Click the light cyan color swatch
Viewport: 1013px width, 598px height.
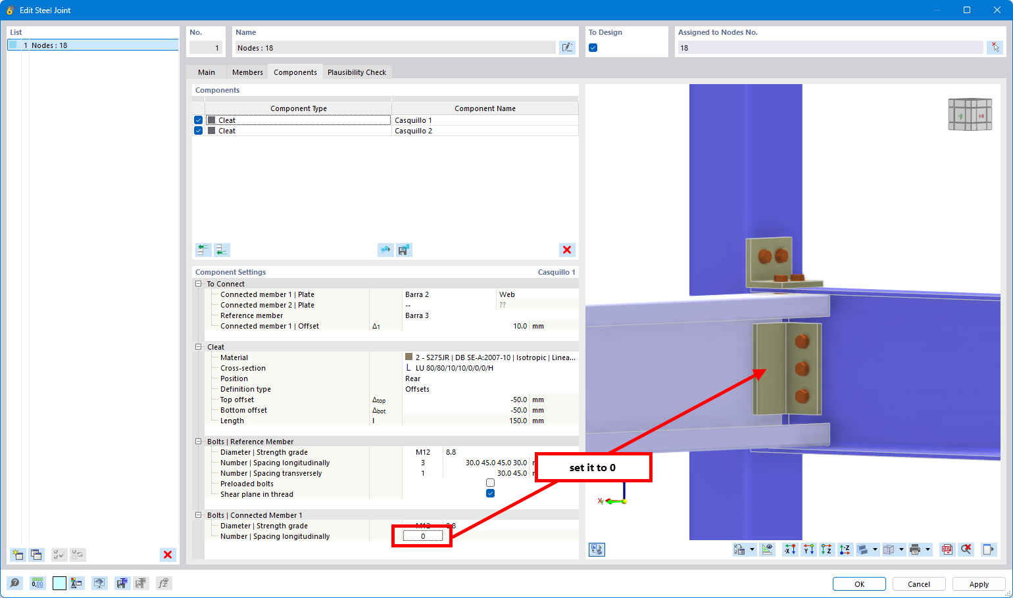(x=59, y=583)
